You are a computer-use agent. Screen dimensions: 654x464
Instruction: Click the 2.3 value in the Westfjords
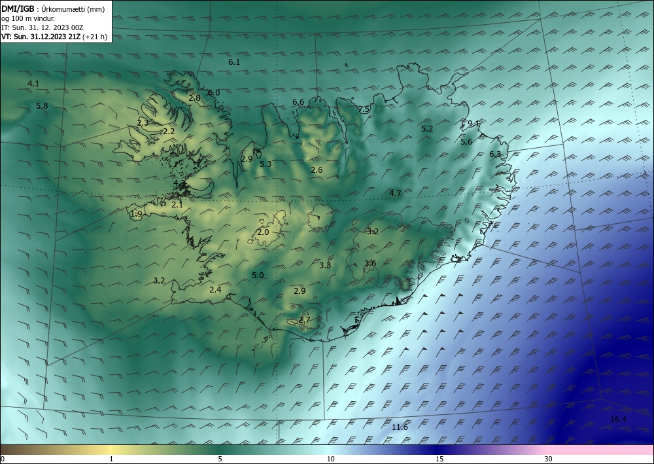tap(143, 122)
